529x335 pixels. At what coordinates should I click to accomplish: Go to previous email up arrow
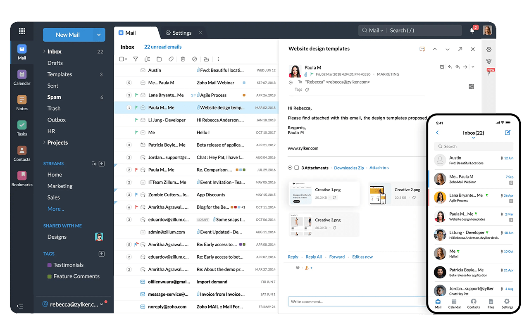tap(435, 49)
